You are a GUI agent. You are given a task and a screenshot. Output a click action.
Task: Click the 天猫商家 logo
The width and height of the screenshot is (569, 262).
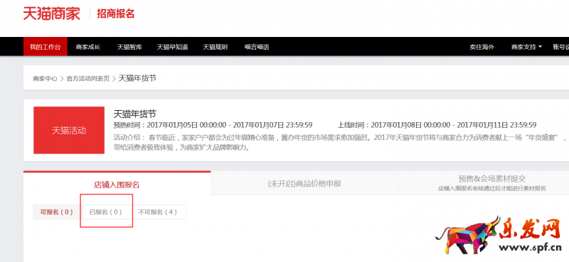click(x=51, y=13)
